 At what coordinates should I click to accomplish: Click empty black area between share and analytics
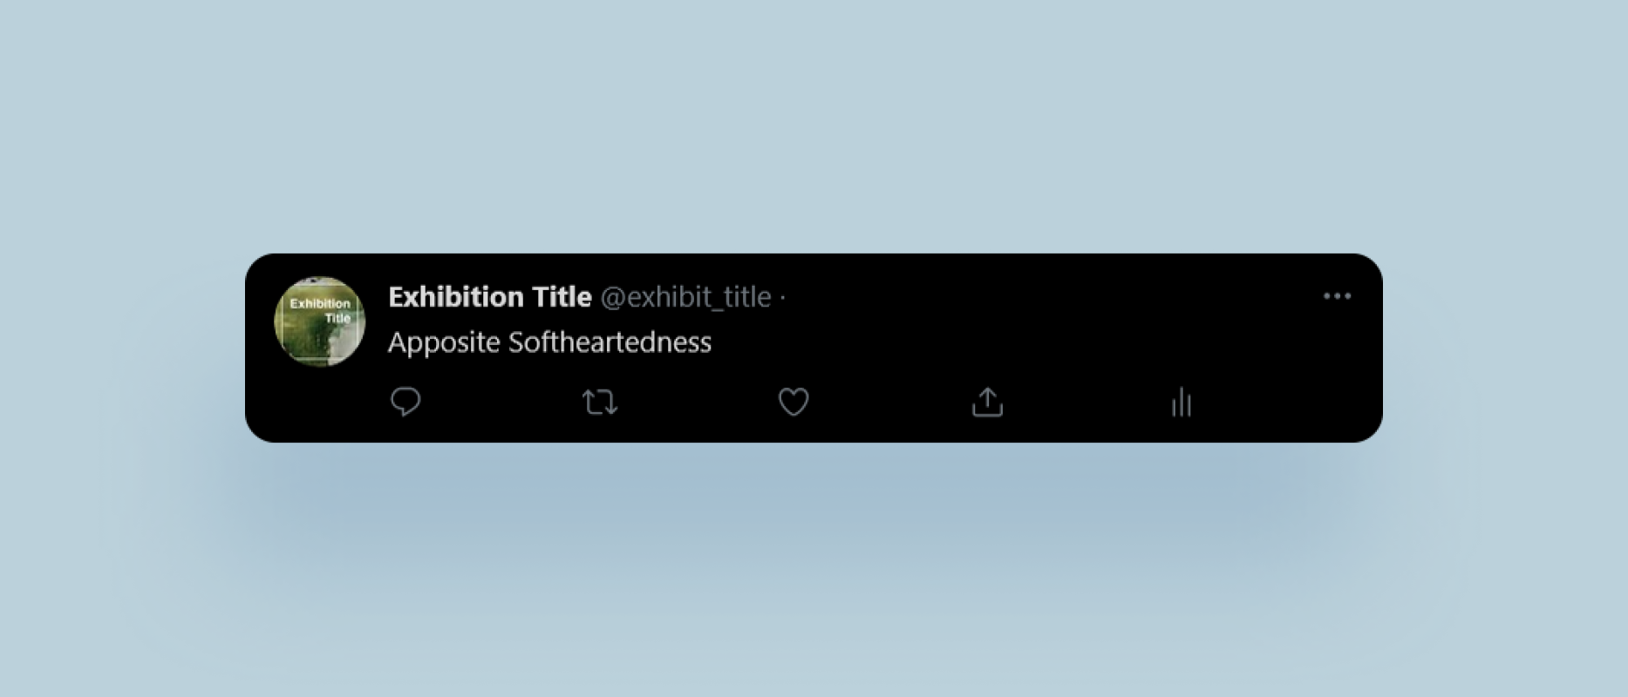click(x=1085, y=403)
